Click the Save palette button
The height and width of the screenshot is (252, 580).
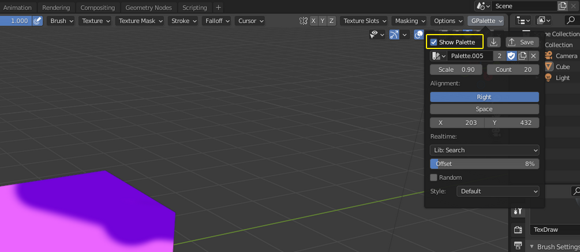coord(522,42)
